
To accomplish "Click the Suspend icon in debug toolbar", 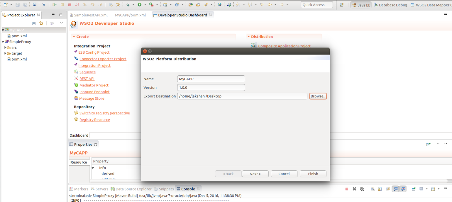I will click(x=62, y=5).
